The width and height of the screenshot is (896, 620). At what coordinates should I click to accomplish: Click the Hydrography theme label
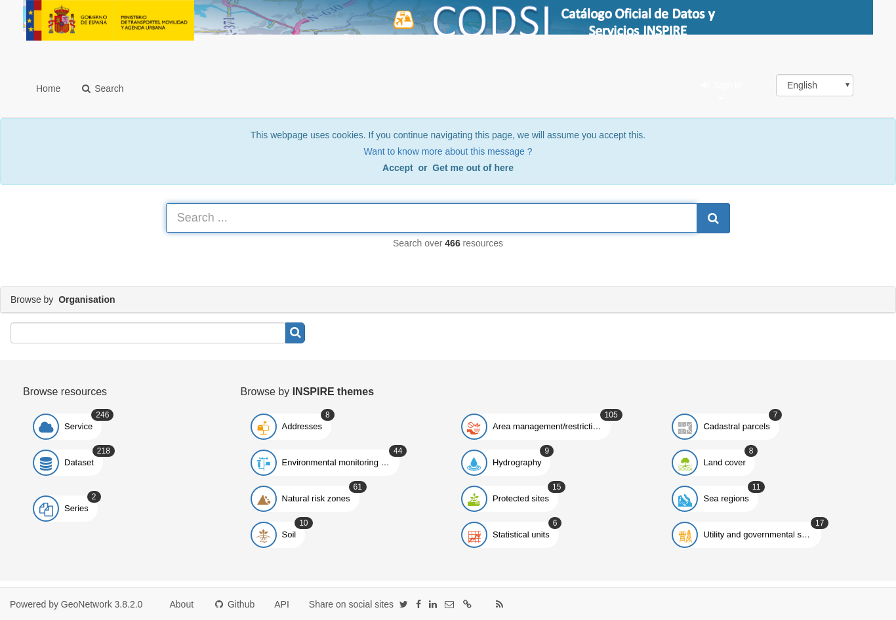point(517,463)
